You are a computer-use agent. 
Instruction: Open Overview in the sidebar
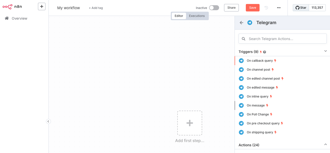coord(19,18)
